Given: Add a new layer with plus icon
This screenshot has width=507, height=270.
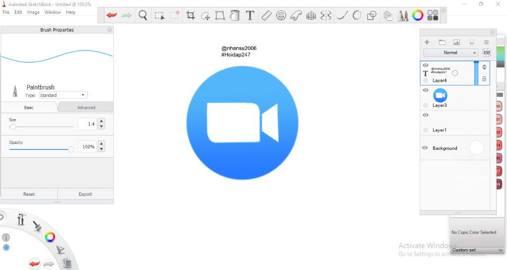Looking at the screenshot, I should point(427,42).
